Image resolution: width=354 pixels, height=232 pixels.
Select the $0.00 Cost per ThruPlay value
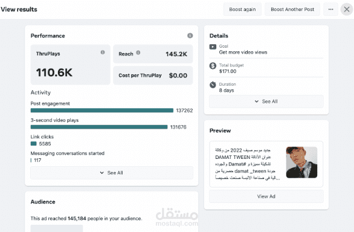coord(178,76)
